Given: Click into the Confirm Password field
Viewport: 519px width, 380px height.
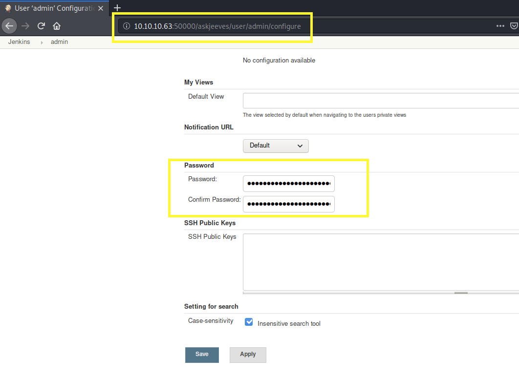Looking at the screenshot, I should (288, 204).
